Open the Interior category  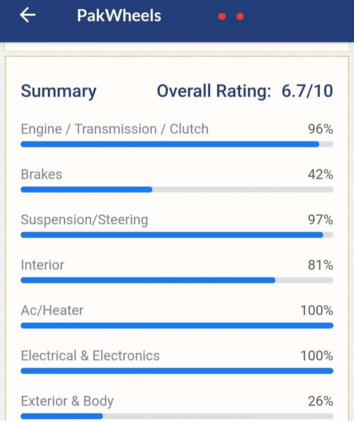coord(42,265)
